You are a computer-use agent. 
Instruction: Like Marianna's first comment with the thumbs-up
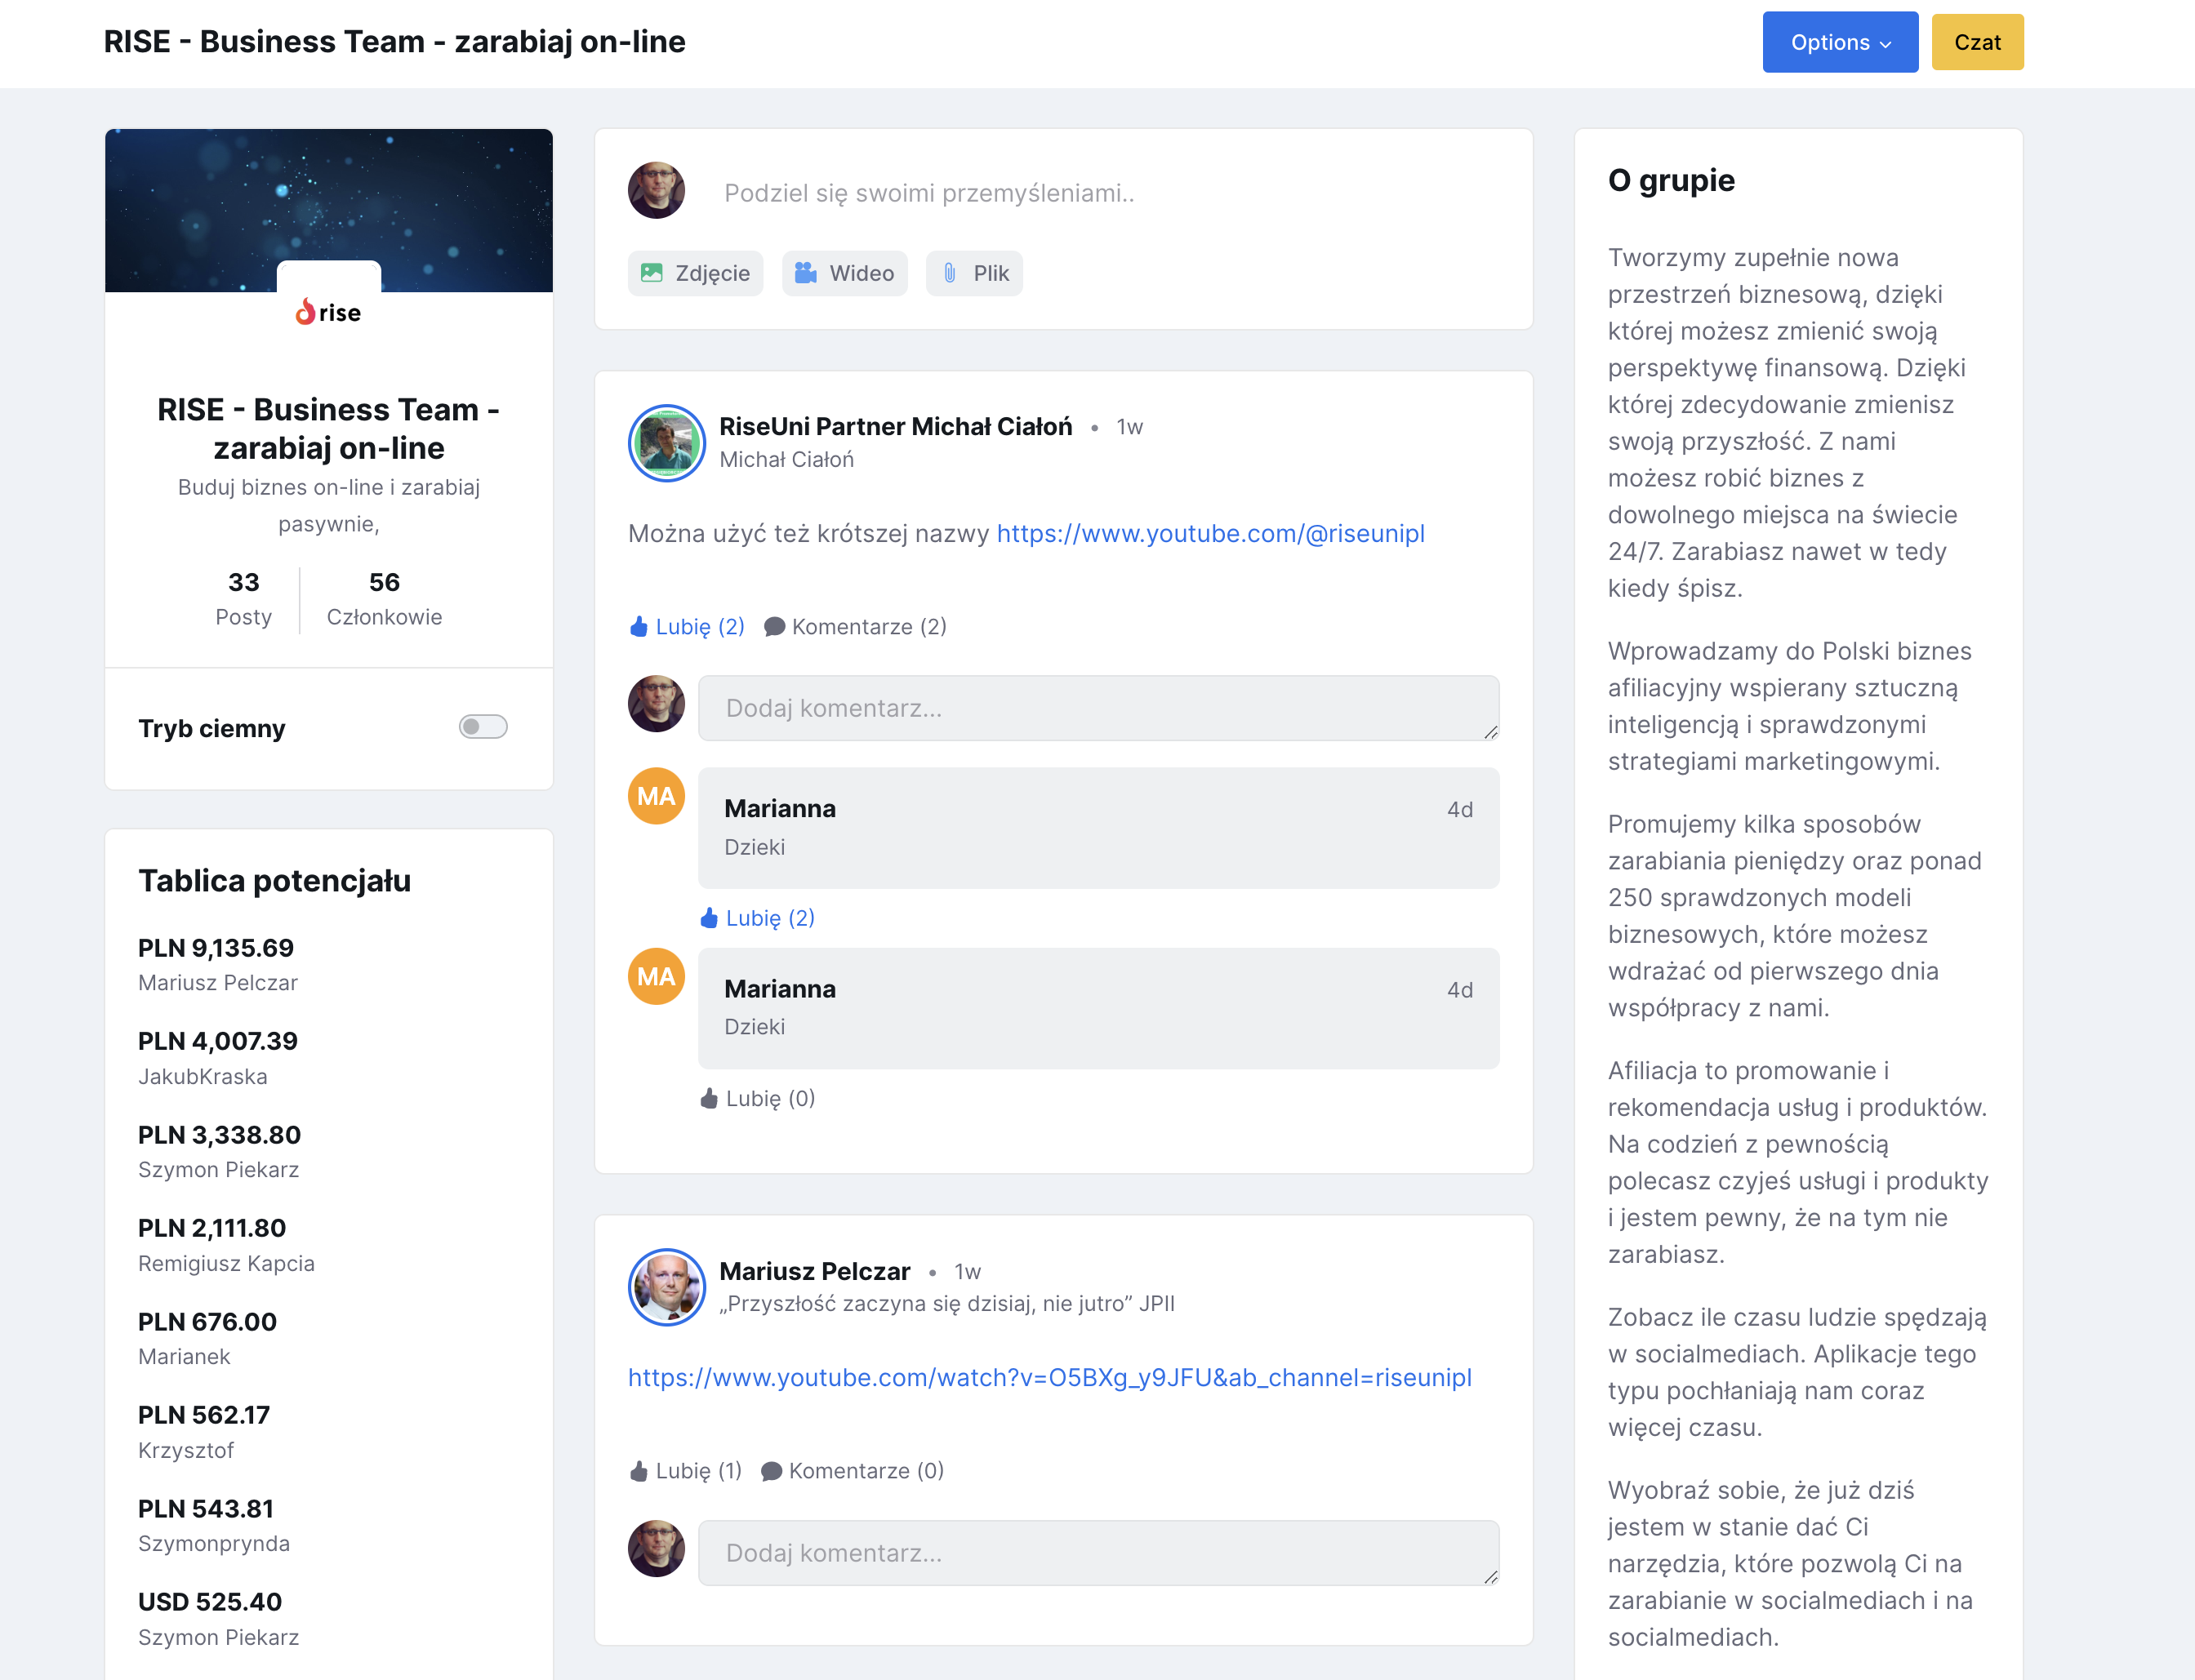coord(710,918)
